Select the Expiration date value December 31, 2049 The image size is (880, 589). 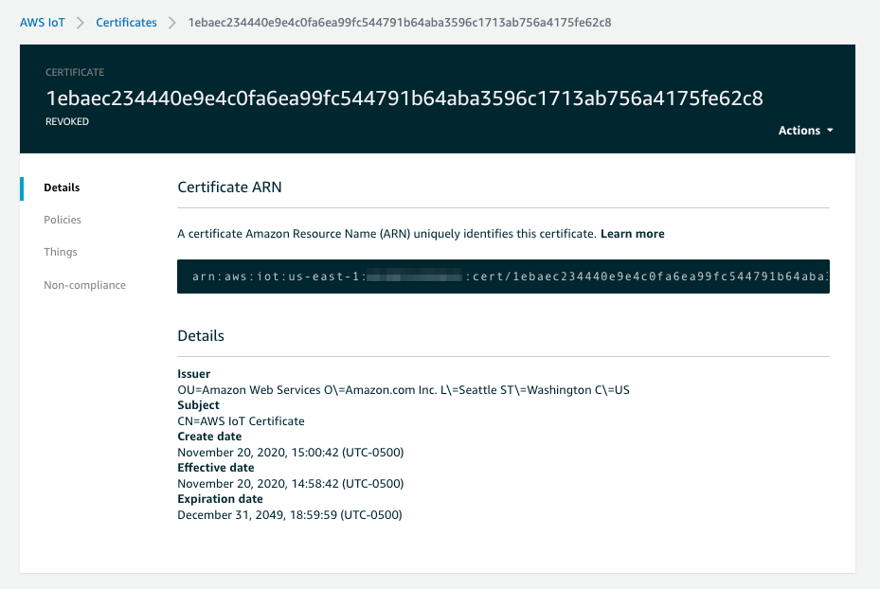pos(289,514)
